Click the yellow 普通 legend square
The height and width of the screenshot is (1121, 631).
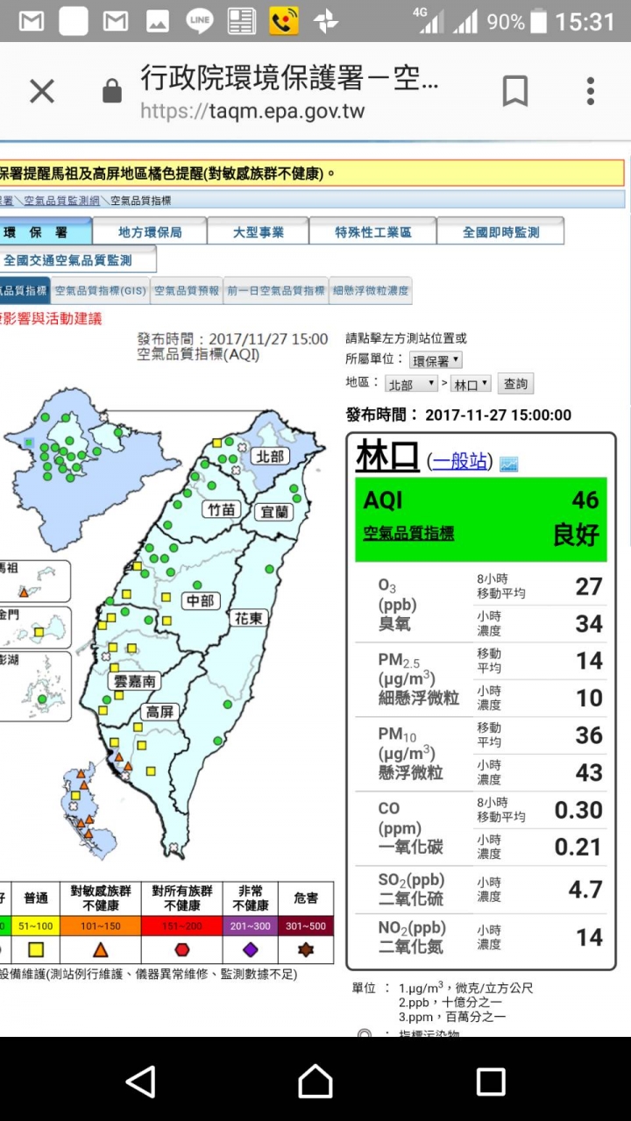pos(36,949)
